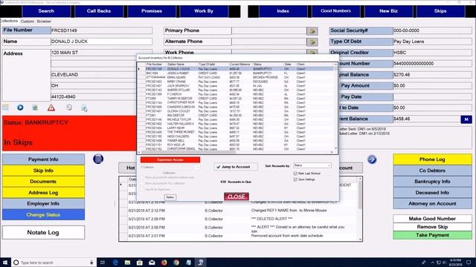
Task: Launch Firefox from the taskbar
Action: pyautogui.click(x=164, y=263)
